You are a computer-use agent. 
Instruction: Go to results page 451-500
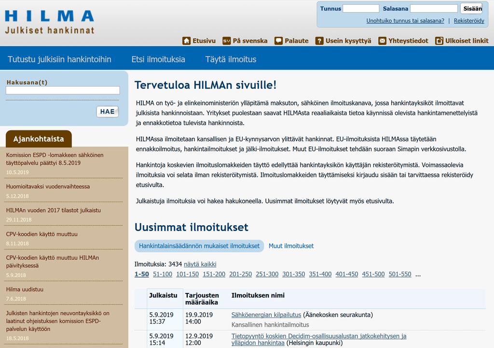[373, 274]
